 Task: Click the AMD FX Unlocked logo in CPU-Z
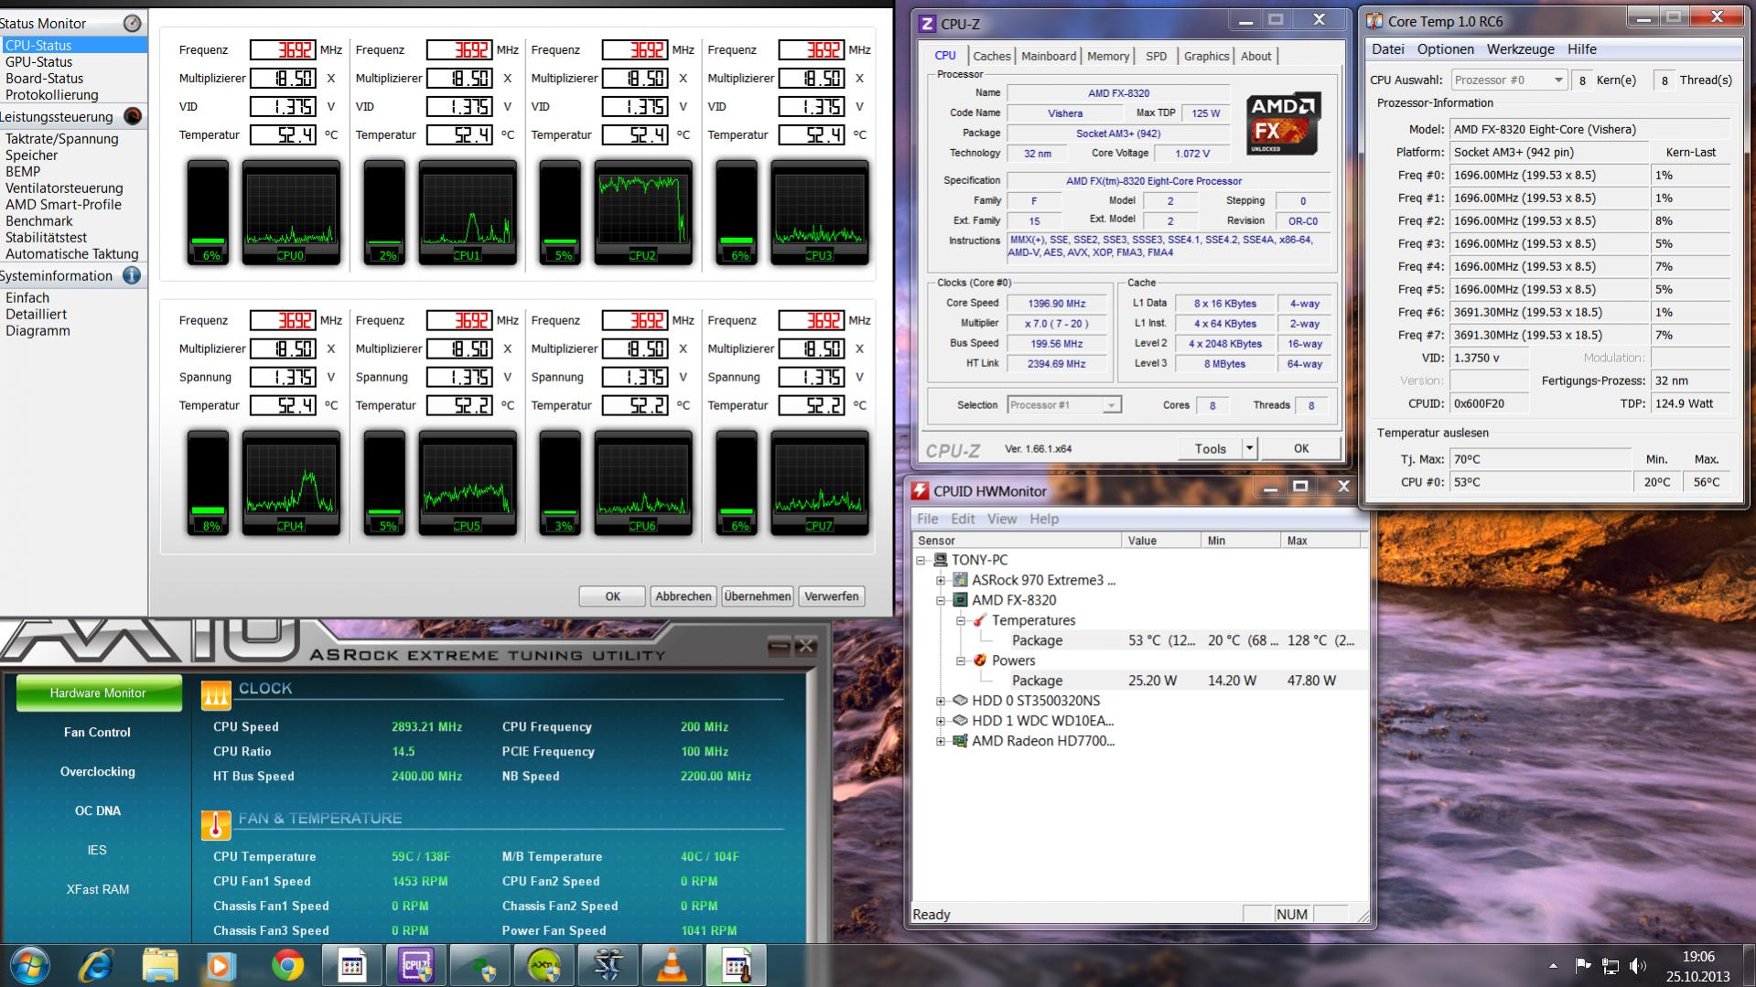point(1284,123)
